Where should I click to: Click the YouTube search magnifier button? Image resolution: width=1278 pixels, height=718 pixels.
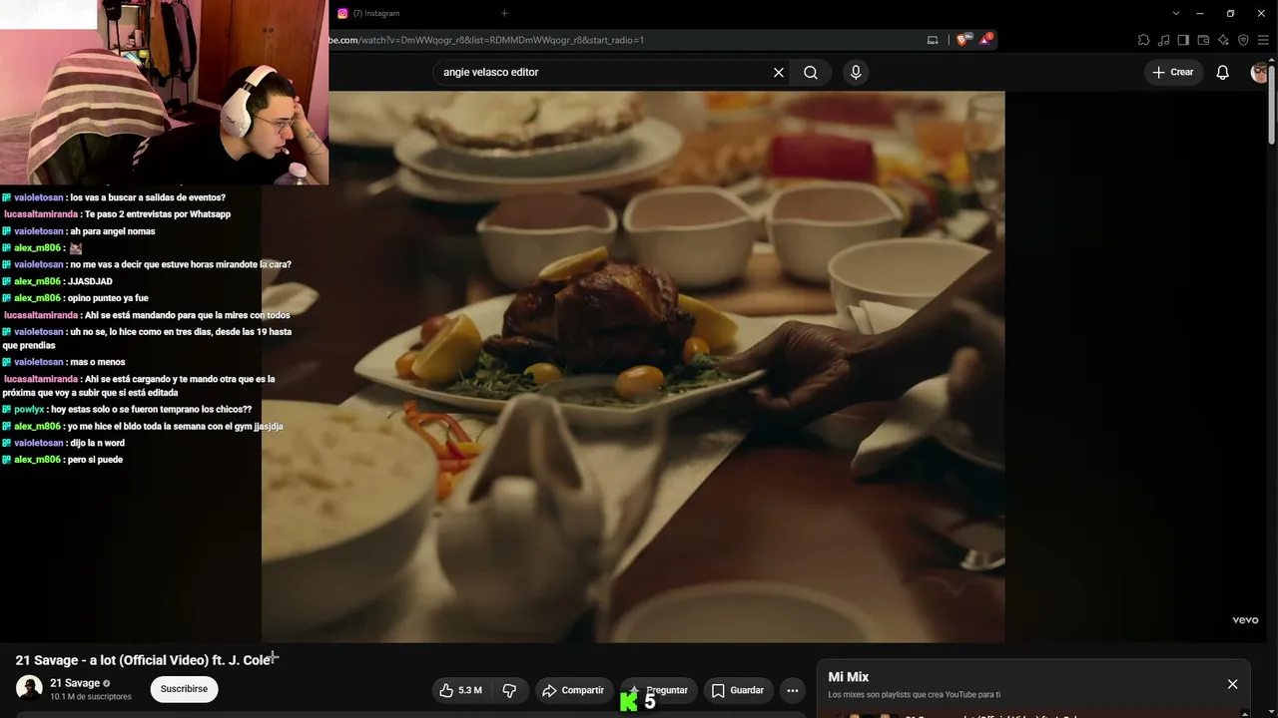811,73
